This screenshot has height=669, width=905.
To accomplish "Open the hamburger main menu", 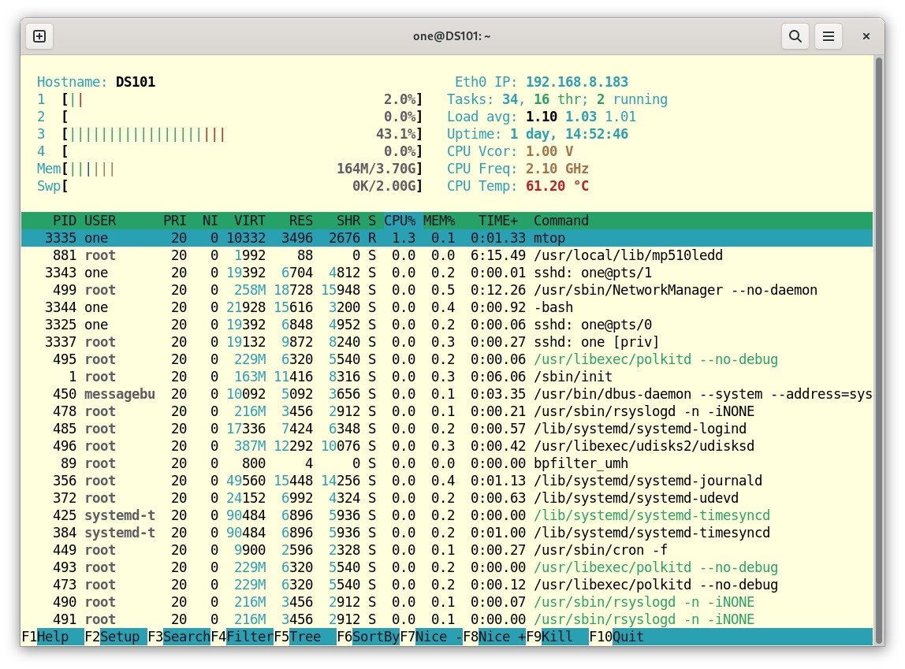I will point(829,36).
